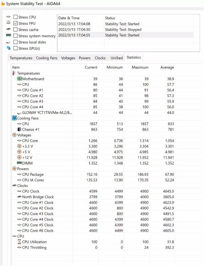Viewport: 204px width, 266px height.
Task: Enable Stress system memory checkbox
Action: coord(16,36)
